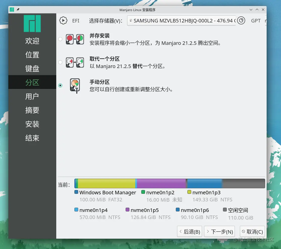Click the 100.00 MiB FAT32 size text
281x249 pixels.
point(101,200)
